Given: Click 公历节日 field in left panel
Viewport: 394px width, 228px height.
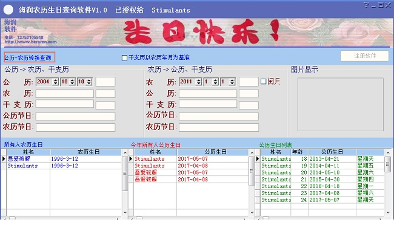Looking at the screenshot, I should tap(76, 116).
